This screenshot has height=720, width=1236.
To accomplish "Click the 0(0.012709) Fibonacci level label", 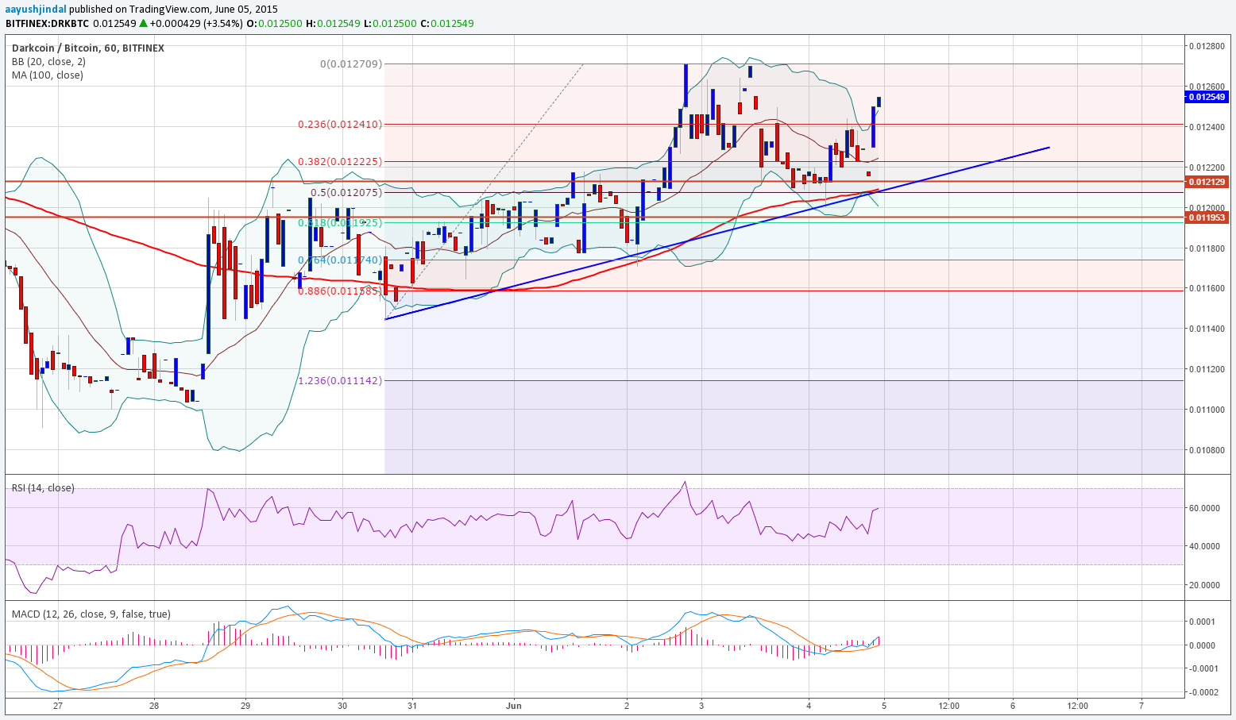I will coord(350,64).
